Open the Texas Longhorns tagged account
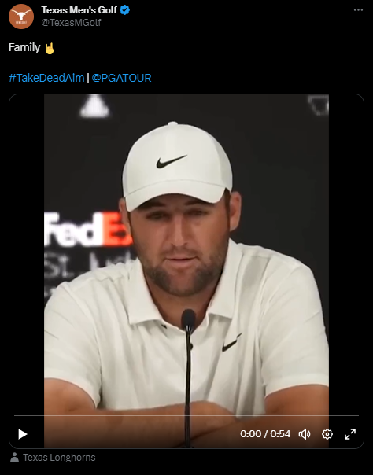The width and height of the screenshot is (373, 475). (59, 458)
